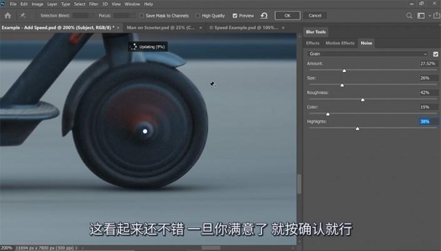This screenshot has height=251, width=441.
Task: Click the blur pin on wheel hub
Action: 145,131
